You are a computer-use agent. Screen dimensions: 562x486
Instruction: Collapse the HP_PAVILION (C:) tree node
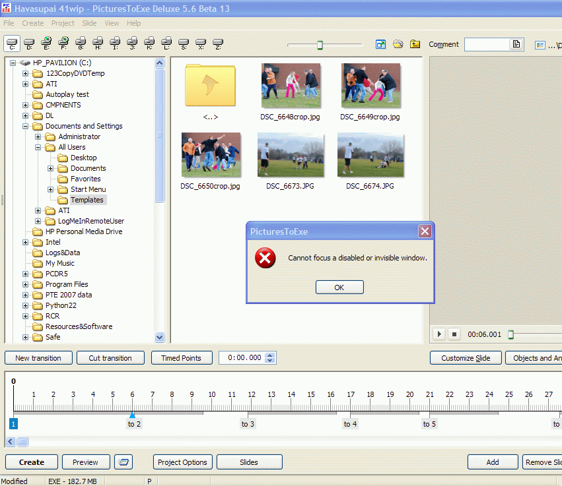(13, 63)
